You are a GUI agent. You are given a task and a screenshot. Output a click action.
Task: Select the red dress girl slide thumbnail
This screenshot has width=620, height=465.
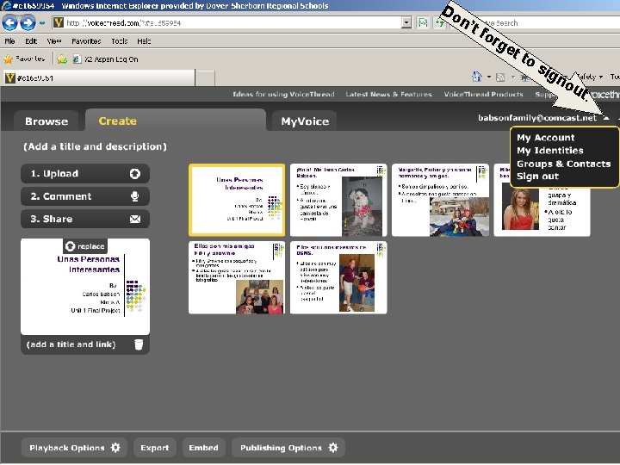pyautogui.click(x=542, y=209)
